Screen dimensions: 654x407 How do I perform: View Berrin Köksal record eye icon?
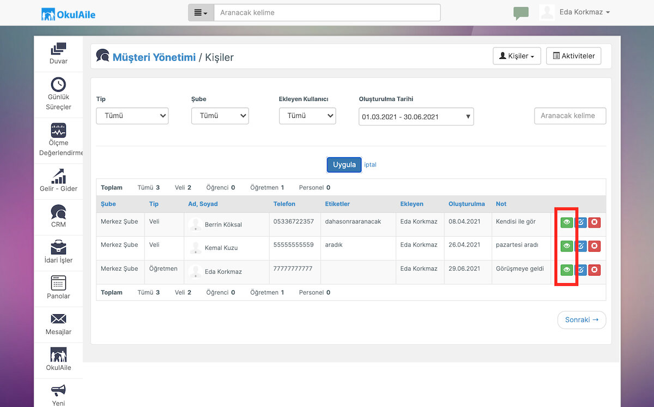pos(567,222)
